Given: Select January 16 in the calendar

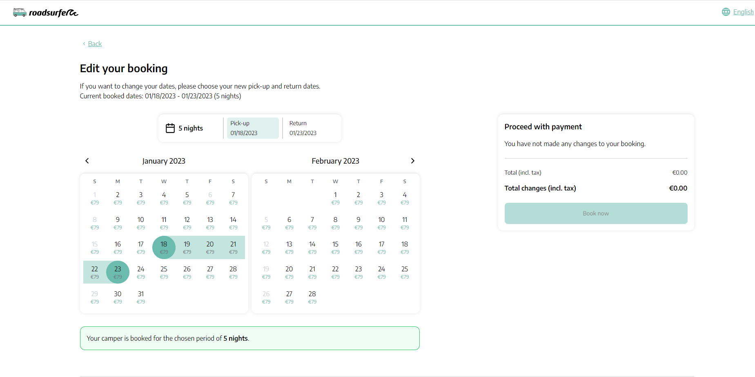Looking at the screenshot, I should tap(118, 247).
